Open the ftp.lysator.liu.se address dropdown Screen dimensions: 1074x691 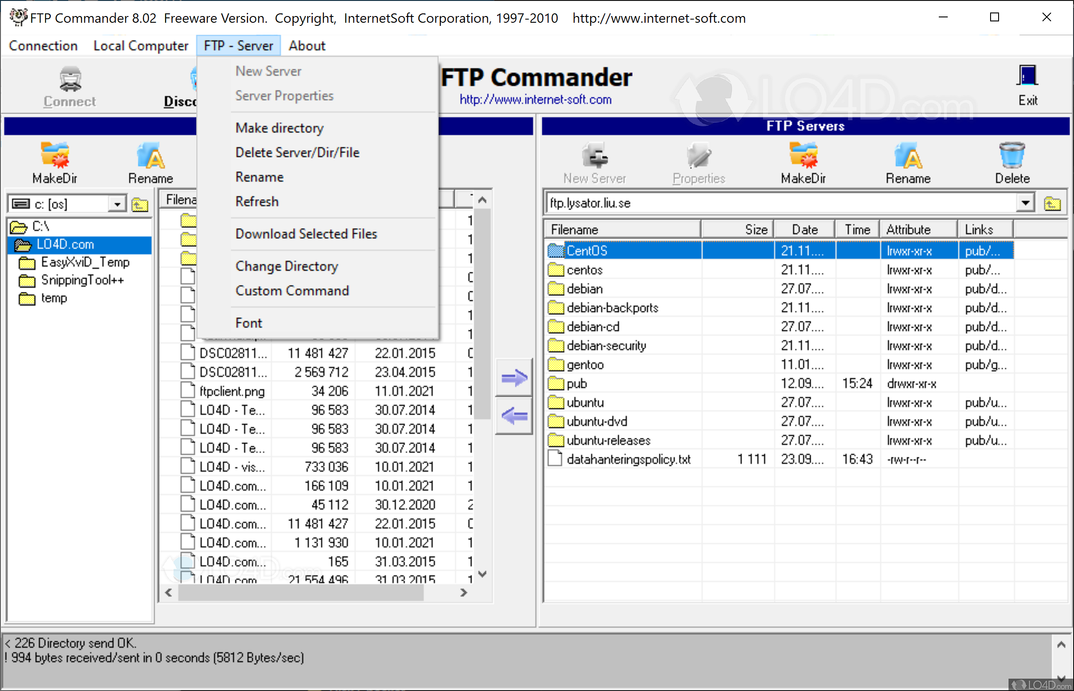[x=1025, y=202]
